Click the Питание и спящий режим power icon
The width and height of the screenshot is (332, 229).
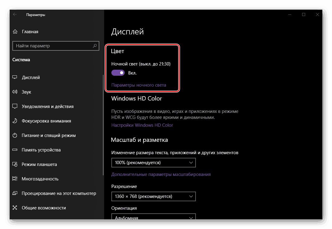click(x=15, y=135)
